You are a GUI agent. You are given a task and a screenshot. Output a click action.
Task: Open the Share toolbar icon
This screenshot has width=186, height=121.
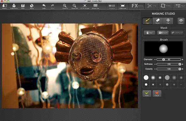(32, 6)
